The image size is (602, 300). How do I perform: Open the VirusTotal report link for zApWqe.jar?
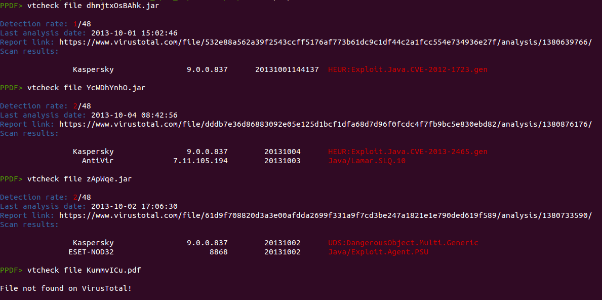coord(325,215)
